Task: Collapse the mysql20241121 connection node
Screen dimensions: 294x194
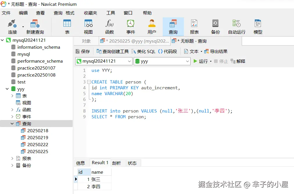Action: tap(2, 40)
